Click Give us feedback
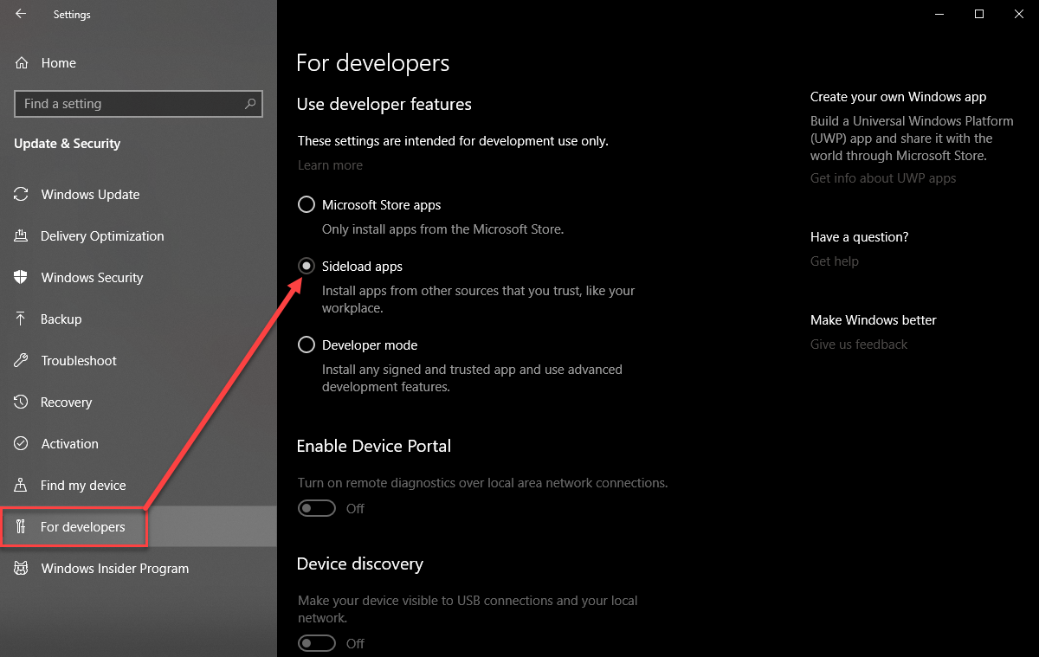The width and height of the screenshot is (1039, 657). [x=858, y=344]
